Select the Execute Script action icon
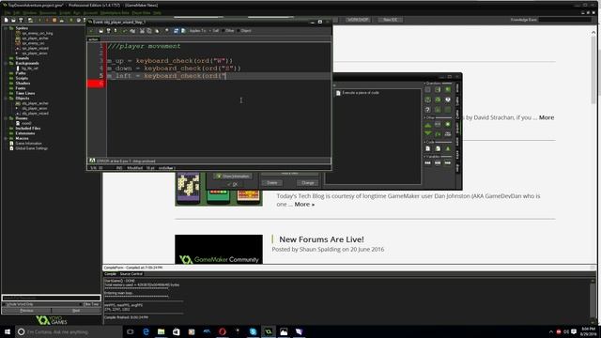 point(438,148)
